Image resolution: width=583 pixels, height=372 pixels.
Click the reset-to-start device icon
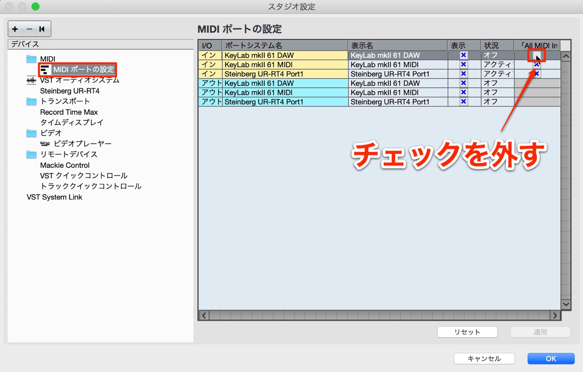point(42,29)
